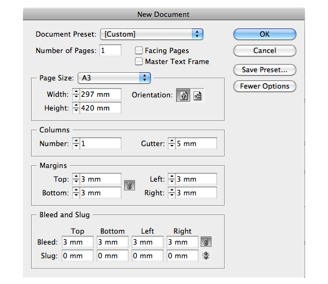328x284 pixels.
Task: Toggle the bleed chain link icon
Action: pyautogui.click(x=206, y=242)
